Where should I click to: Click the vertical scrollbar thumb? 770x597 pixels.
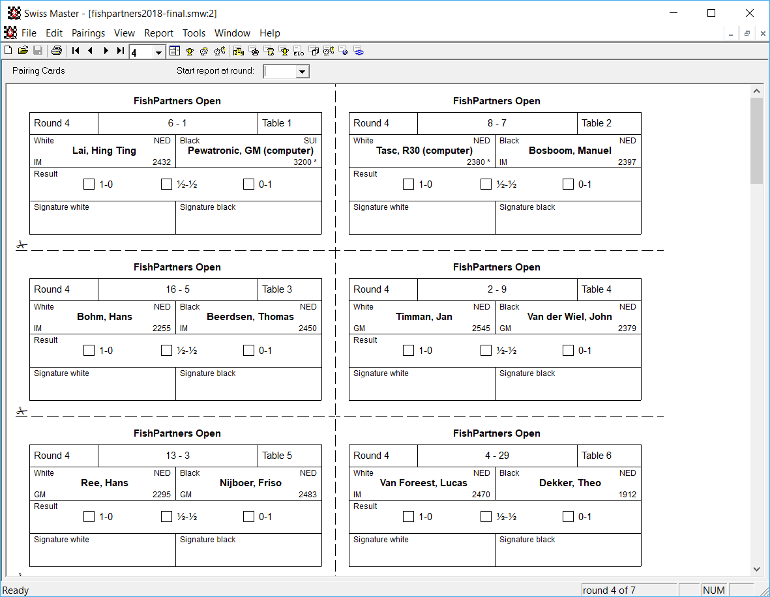(x=757, y=140)
